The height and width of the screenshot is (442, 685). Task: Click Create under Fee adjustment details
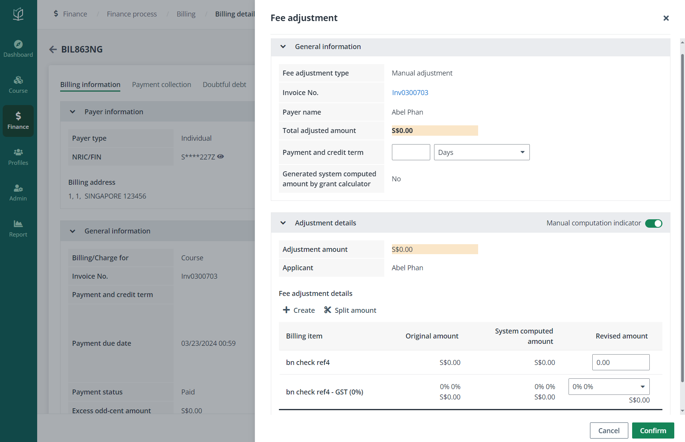pos(299,310)
